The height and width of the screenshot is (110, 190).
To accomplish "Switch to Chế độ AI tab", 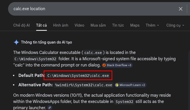I will 22,25.
